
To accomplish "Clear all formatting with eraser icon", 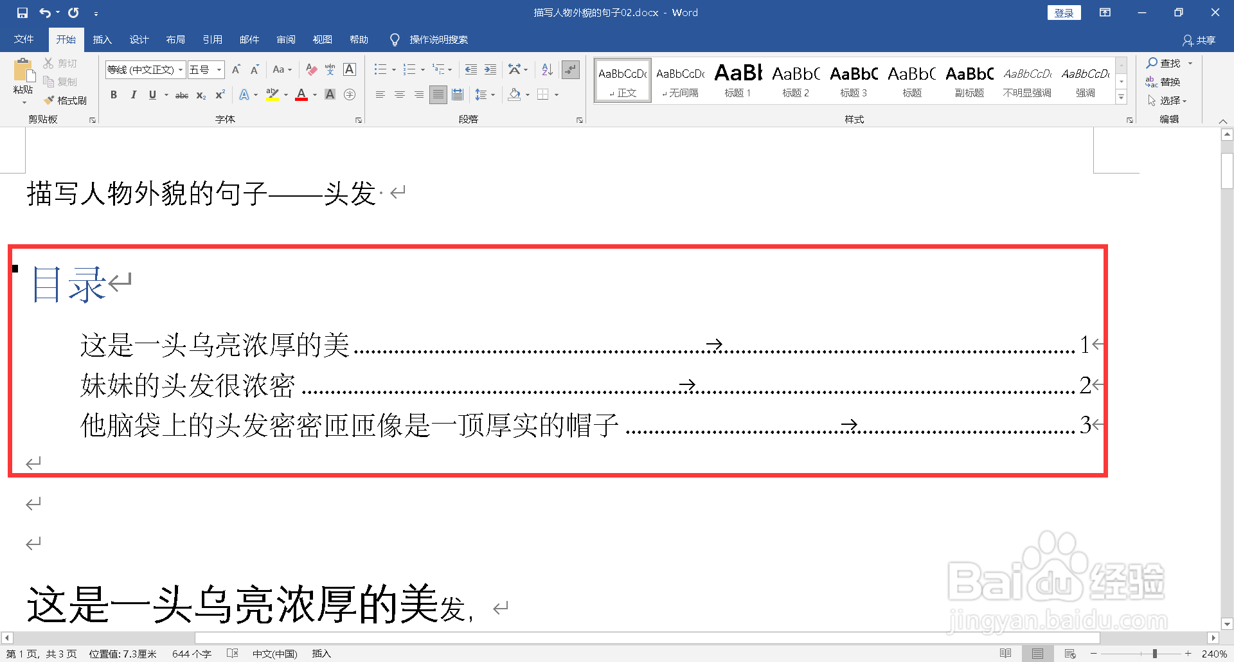I will 312,69.
